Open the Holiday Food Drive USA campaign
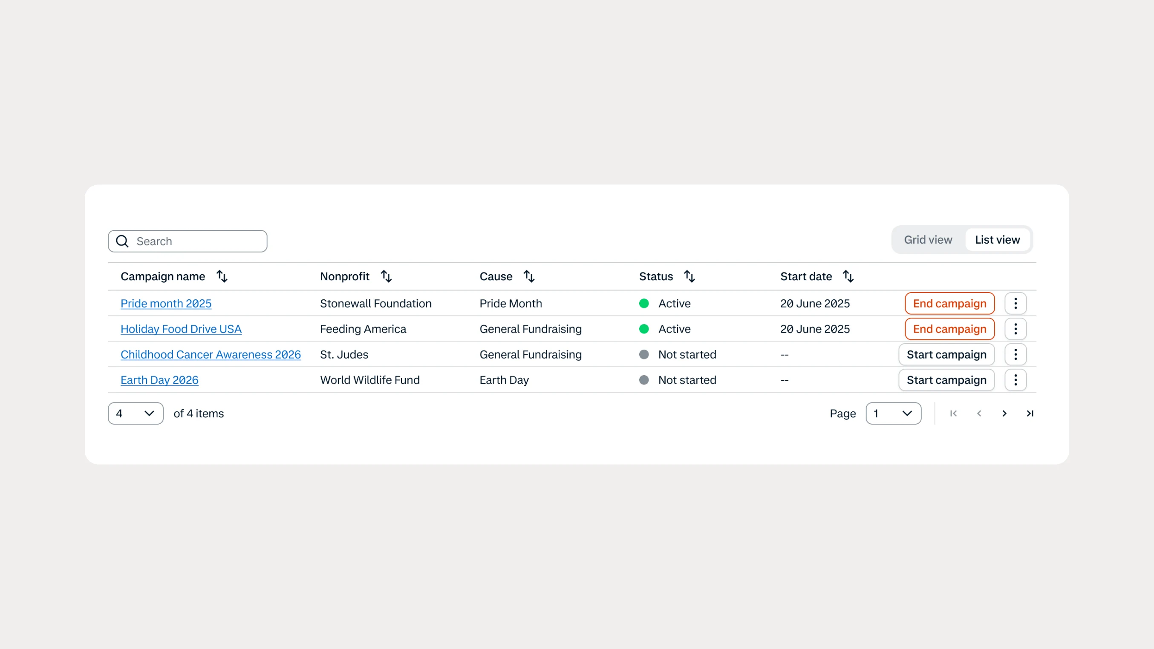 click(x=181, y=328)
